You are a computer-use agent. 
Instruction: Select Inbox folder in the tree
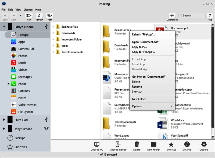click(x=65, y=46)
